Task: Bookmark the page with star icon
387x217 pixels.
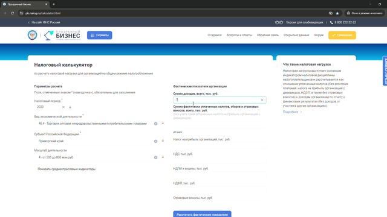Action: 337,13
